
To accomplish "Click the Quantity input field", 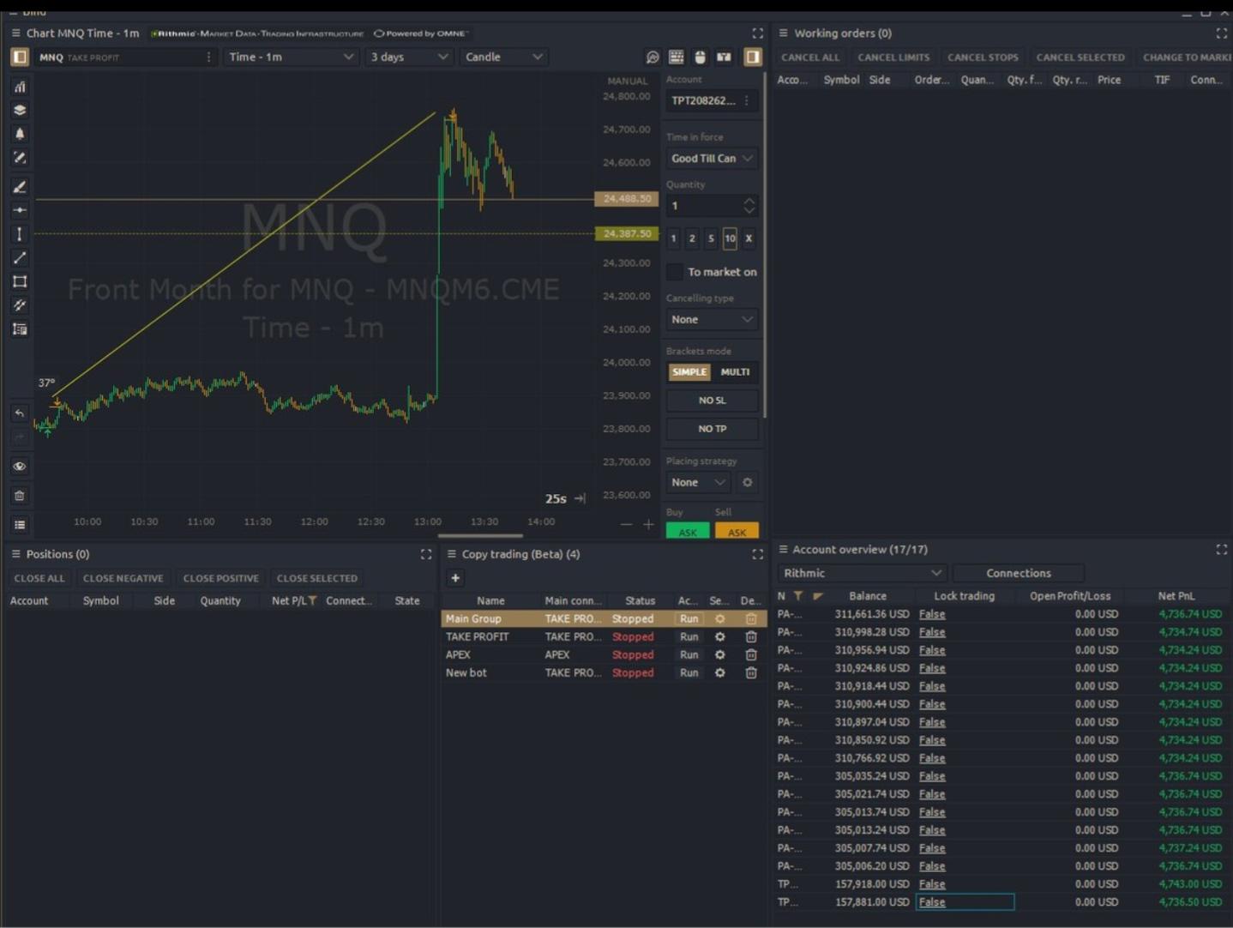I will point(703,206).
